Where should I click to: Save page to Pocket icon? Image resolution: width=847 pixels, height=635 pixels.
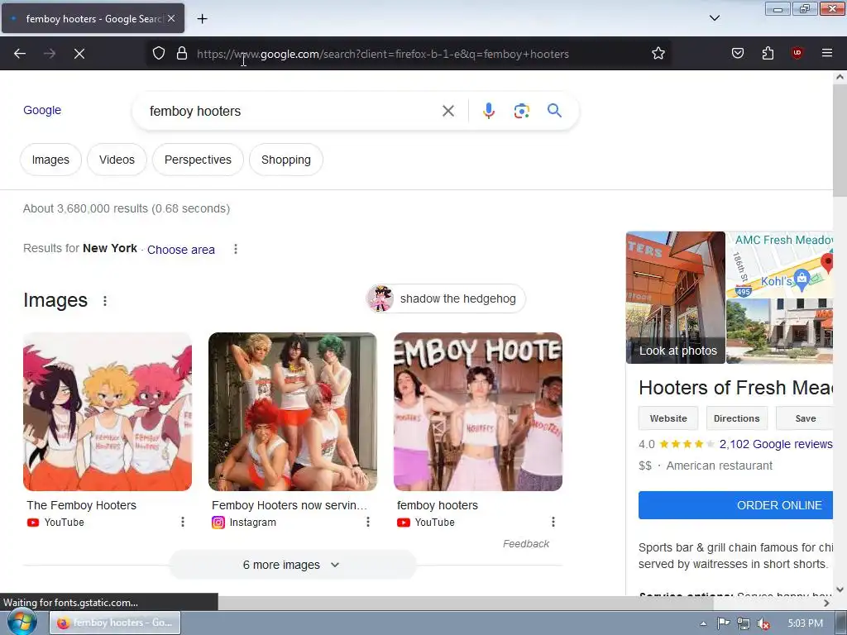point(737,53)
